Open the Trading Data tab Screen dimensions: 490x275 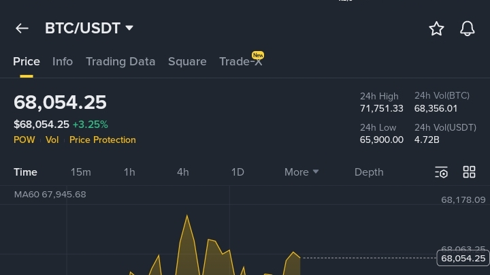pos(120,61)
